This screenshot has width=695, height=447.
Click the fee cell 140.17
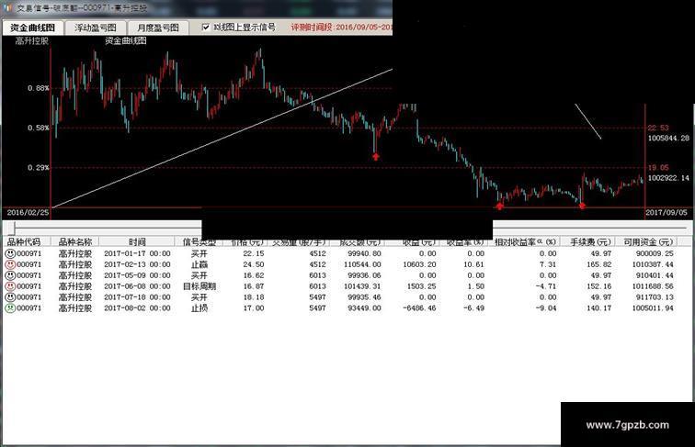pyautogui.click(x=598, y=308)
